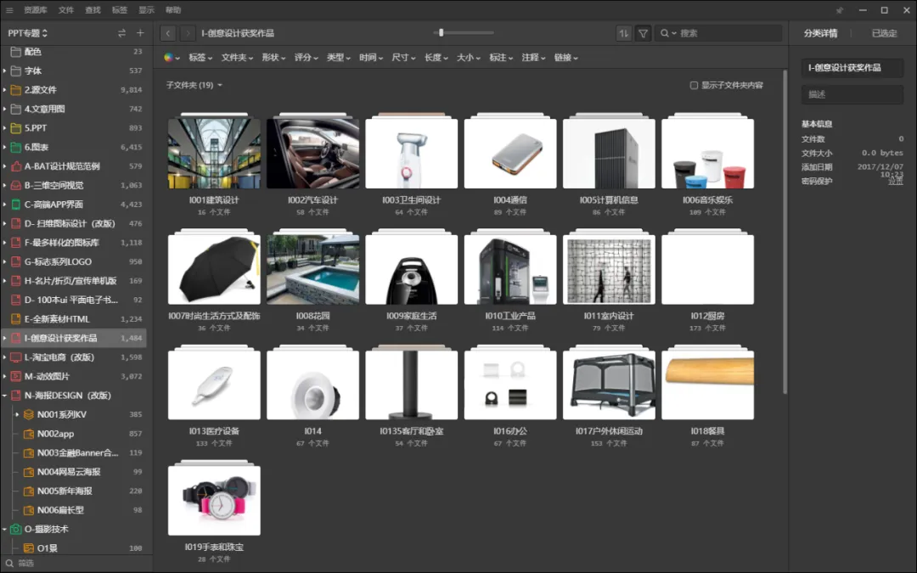Open the 尺寸 filter dropdown

[403, 58]
